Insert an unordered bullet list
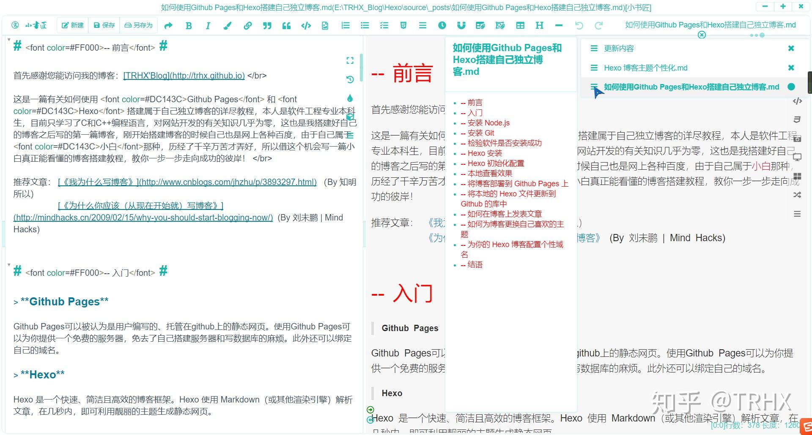This screenshot has width=812, height=435. [x=365, y=26]
